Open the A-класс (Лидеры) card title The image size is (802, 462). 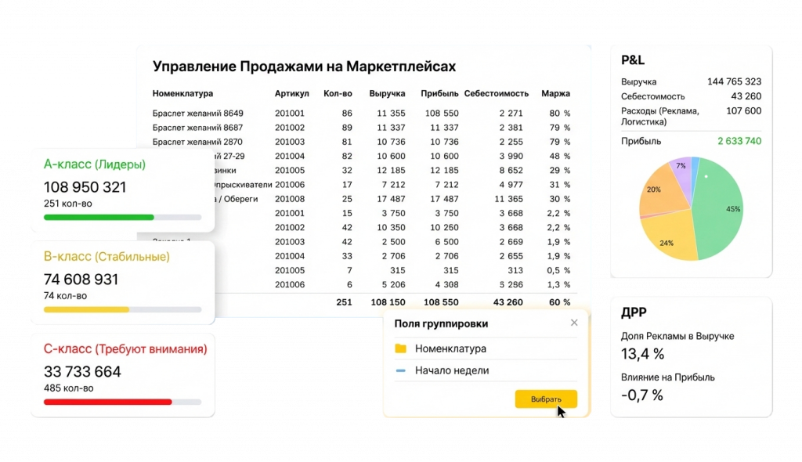coord(95,164)
